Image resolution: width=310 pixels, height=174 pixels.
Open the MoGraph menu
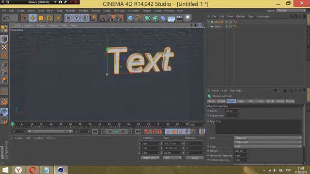click(119, 11)
